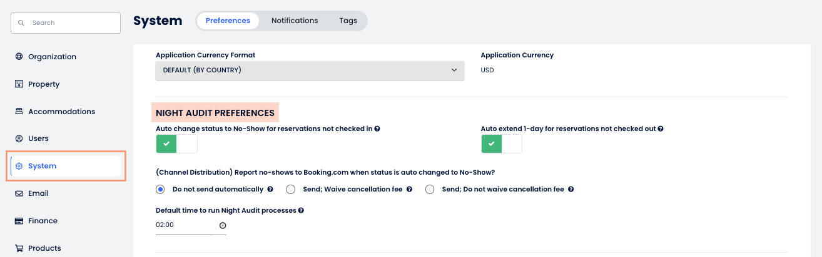Open the Application Currency Format dropdown
Image resolution: width=822 pixels, height=257 pixels.
310,70
